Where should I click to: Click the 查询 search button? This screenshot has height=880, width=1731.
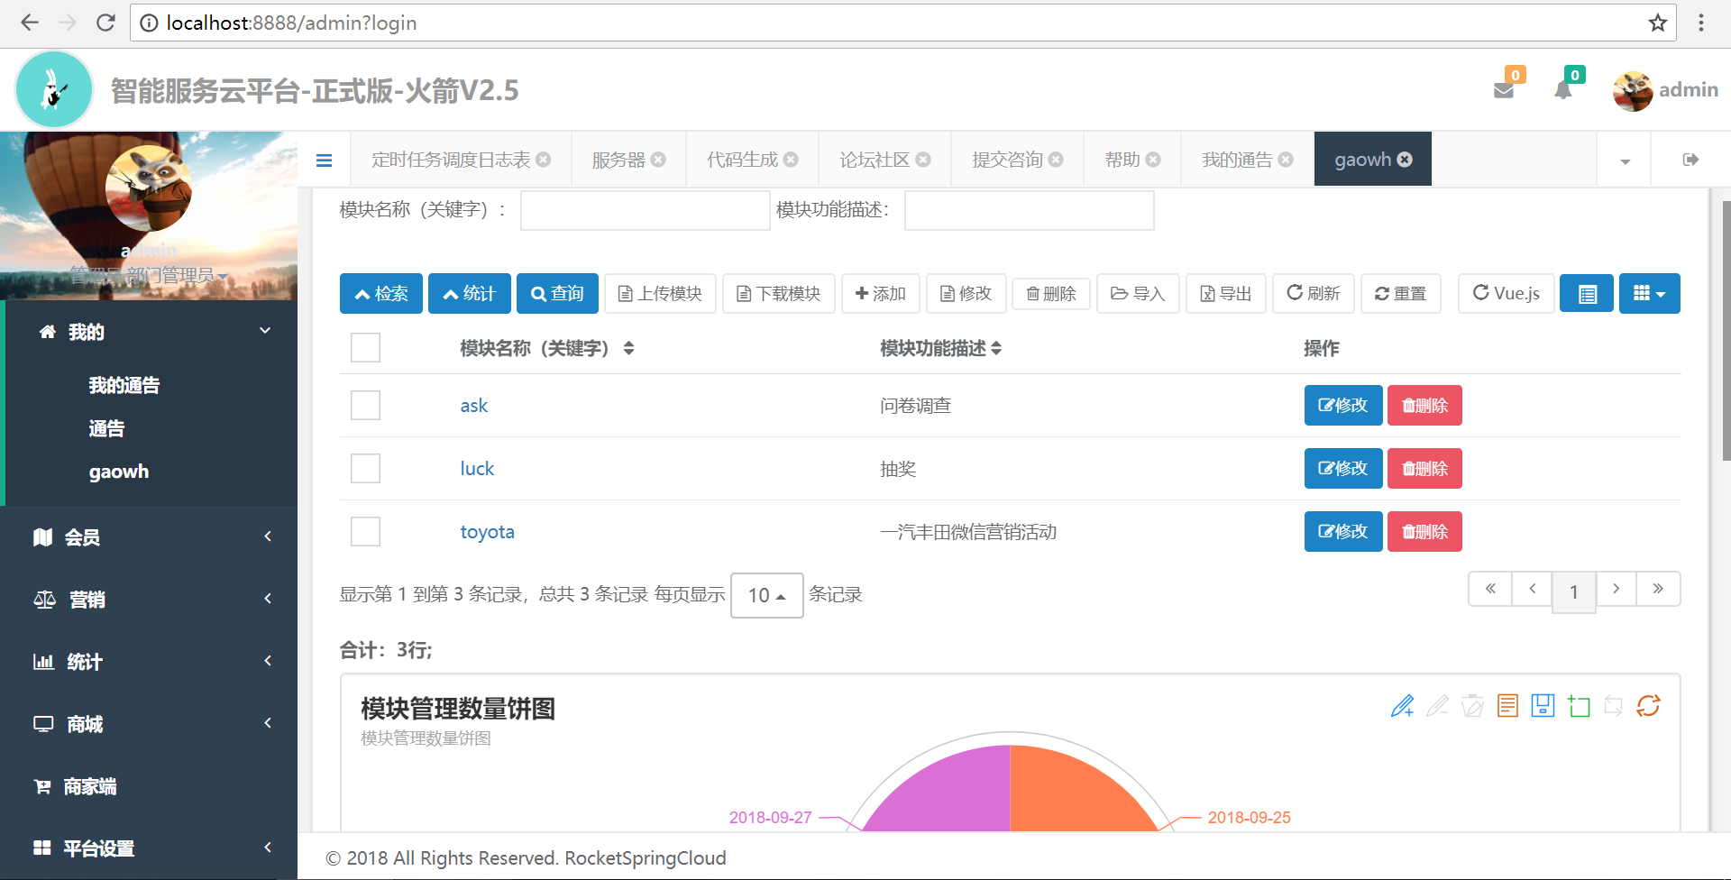click(x=557, y=294)
